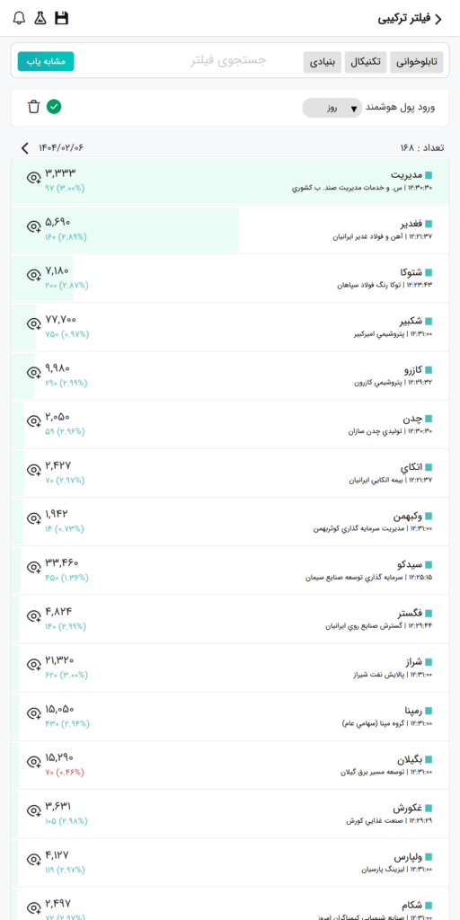Add سیدکو to watchlist via eye icon

tap(34, 568)
